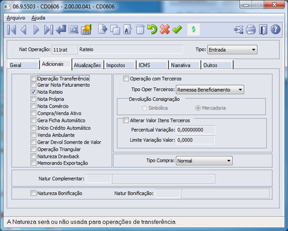The image size is (288, 231).
Task: Switch to the Geral tab
Action: (x=24, y=65)
